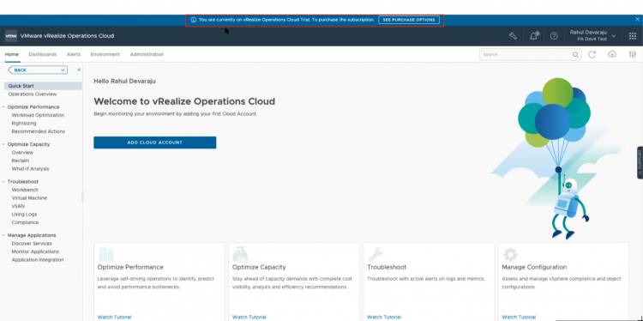Open the help question mark icon

pos(554,36)
